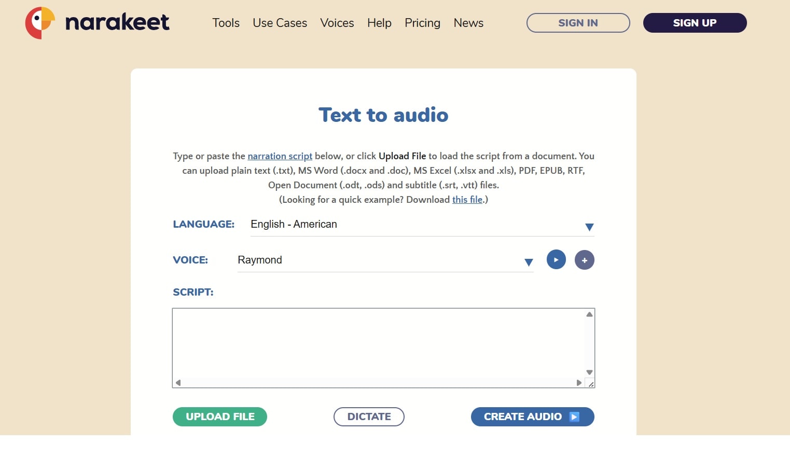Screen dimensions: 790x458
Task: Click the narakeet wordmark text
Action: tap(117, 22)
